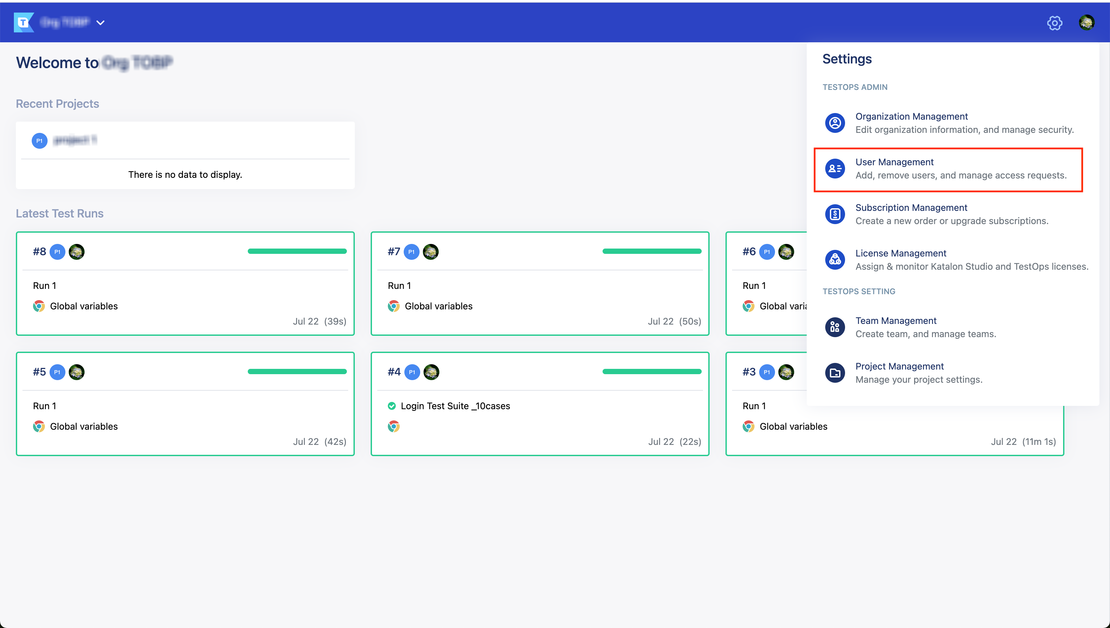The height and width of the screenshot is (628, 1110).
Task: Click the Jul 22 (50s) timestamp
Action: (x=674, y=321)
